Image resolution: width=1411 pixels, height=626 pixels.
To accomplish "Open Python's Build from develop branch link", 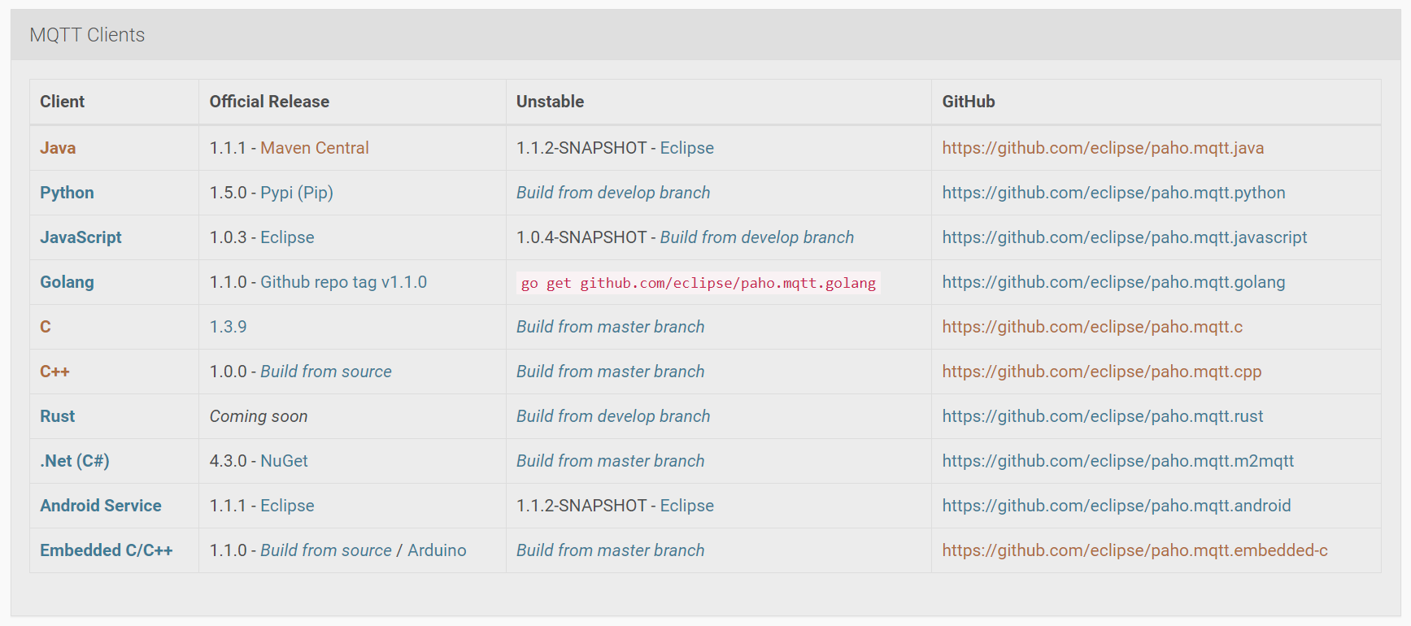I will [613, 193].
